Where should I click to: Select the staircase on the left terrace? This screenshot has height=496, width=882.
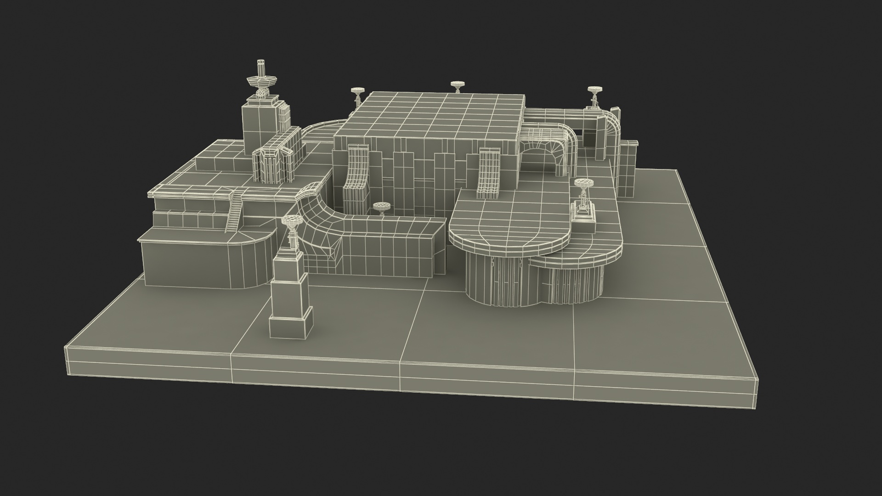click(233, 213)
